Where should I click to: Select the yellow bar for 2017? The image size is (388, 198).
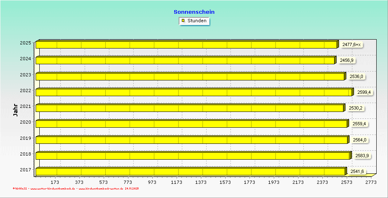[x=190, y=172]
